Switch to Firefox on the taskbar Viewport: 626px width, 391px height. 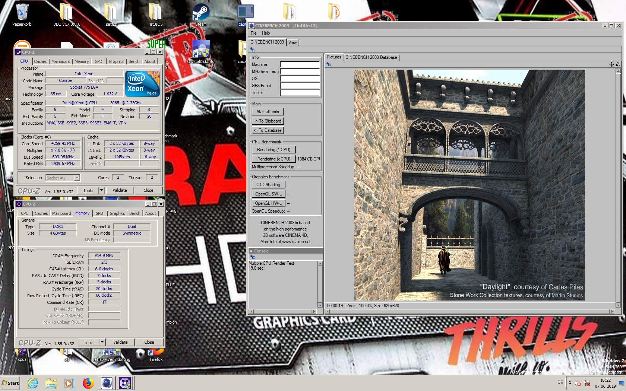(x=88, y=383)
